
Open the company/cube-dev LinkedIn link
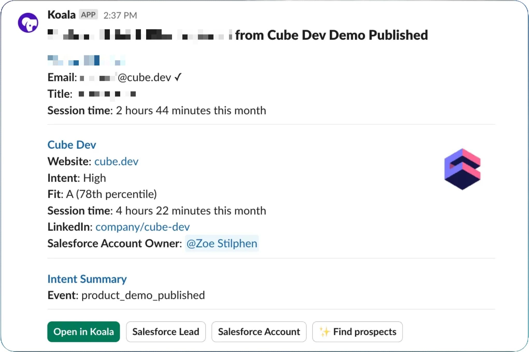(x=142, y=227)
